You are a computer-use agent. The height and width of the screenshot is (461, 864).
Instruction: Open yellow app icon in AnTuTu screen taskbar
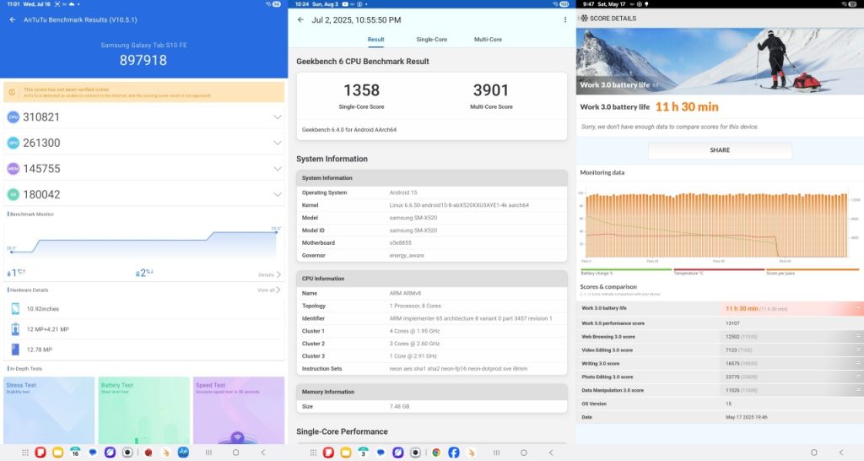click(x=58, y=453)
